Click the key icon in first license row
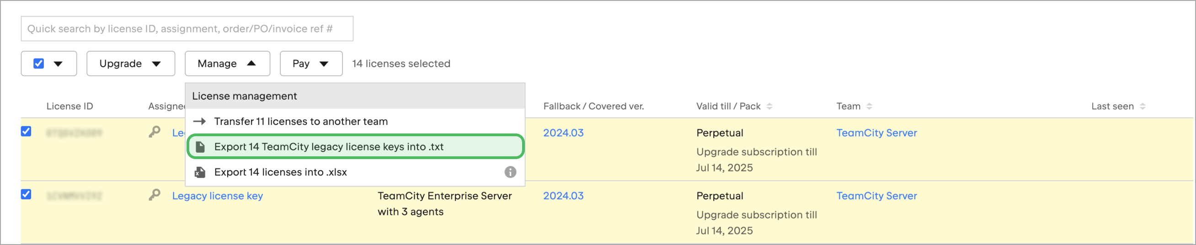 point(154,132)
